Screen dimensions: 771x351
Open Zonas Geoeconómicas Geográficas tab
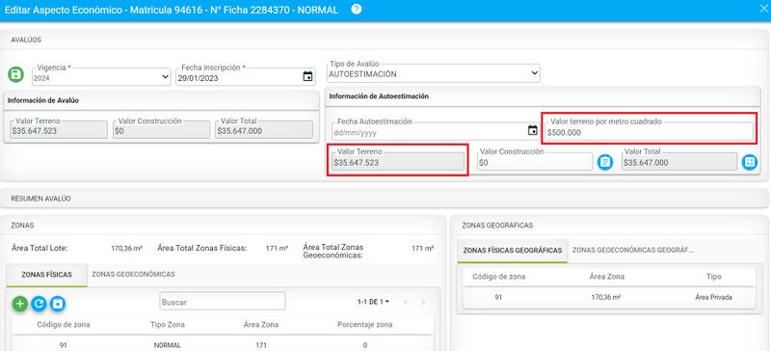pos(633,250)
